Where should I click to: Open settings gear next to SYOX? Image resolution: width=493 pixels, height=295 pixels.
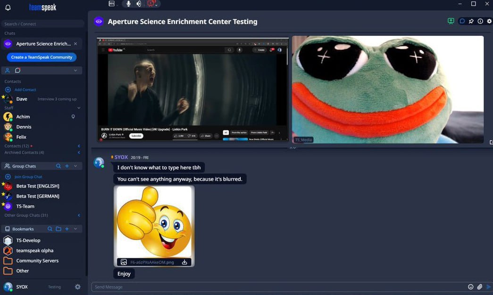78,287
